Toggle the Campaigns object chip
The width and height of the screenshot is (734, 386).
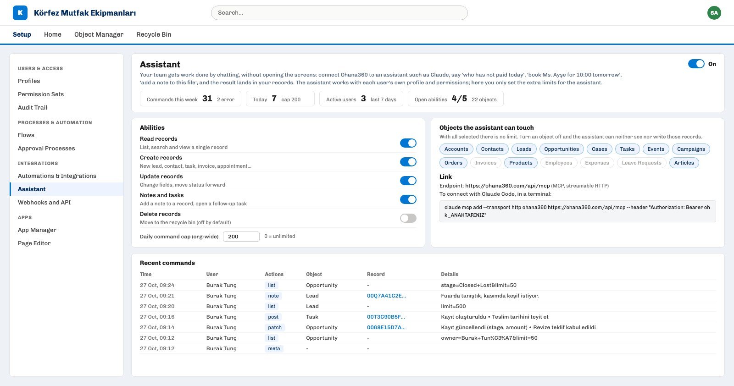[x=691, y=149]
